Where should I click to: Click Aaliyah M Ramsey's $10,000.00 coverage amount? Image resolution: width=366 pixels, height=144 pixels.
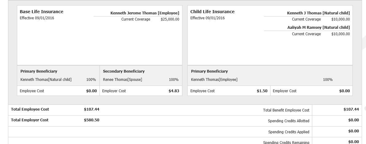[x=340, y=34]
